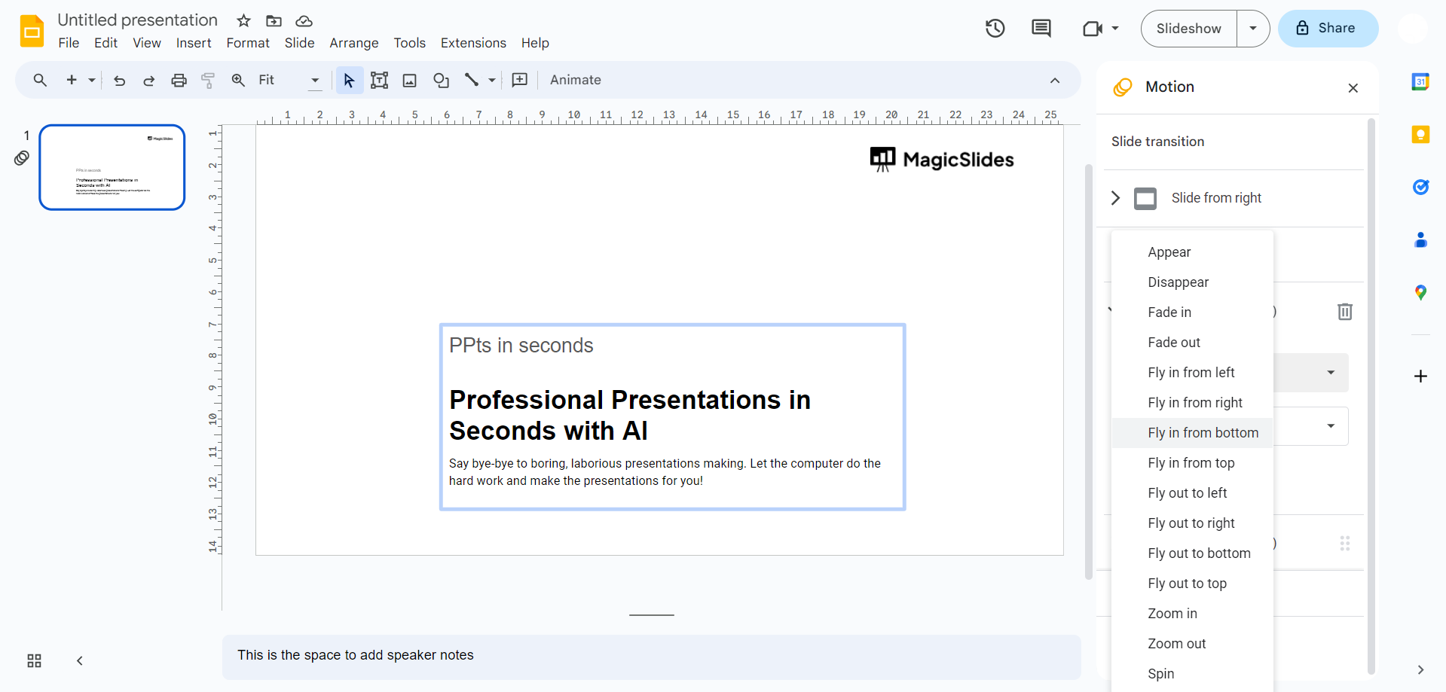Click the Share button

(x=1328, y=29)
